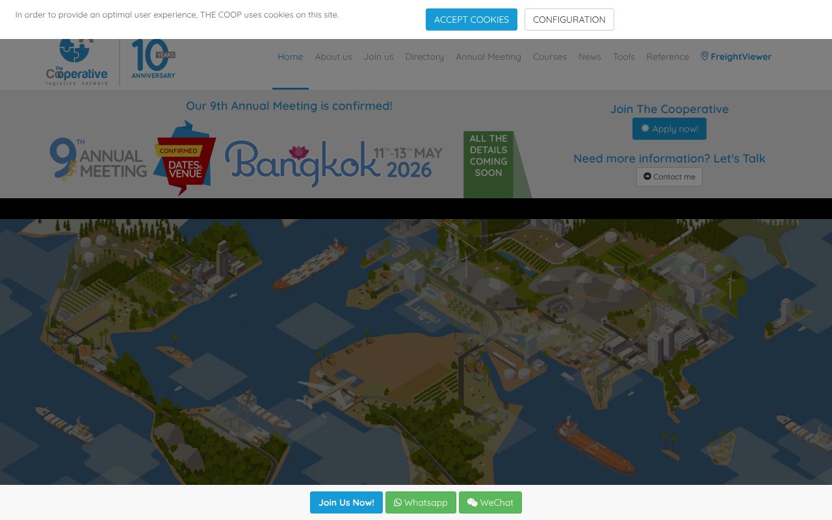Open the Home navigation item
832x520 pixels.
(x=291, y=57)
